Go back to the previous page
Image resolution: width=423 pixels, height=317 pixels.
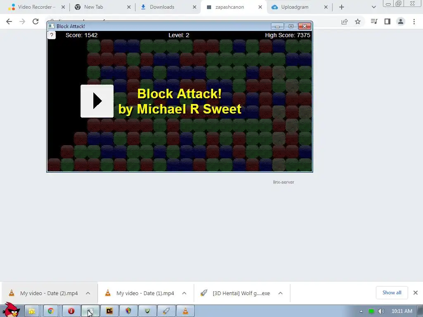pos(9,21)
